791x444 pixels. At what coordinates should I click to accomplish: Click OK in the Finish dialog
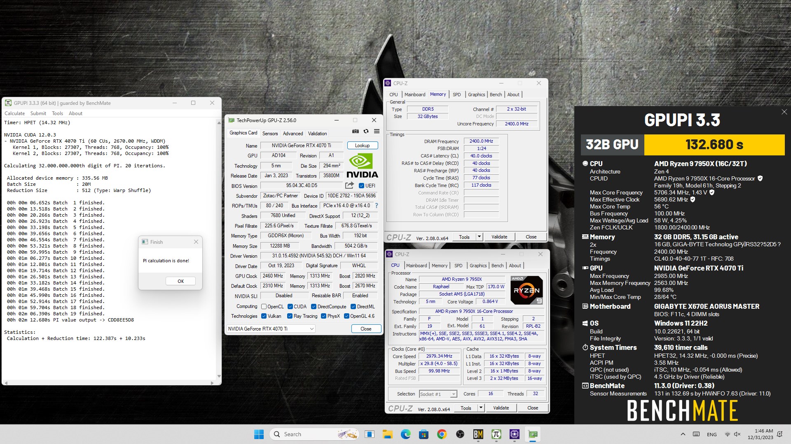[180, 281]
